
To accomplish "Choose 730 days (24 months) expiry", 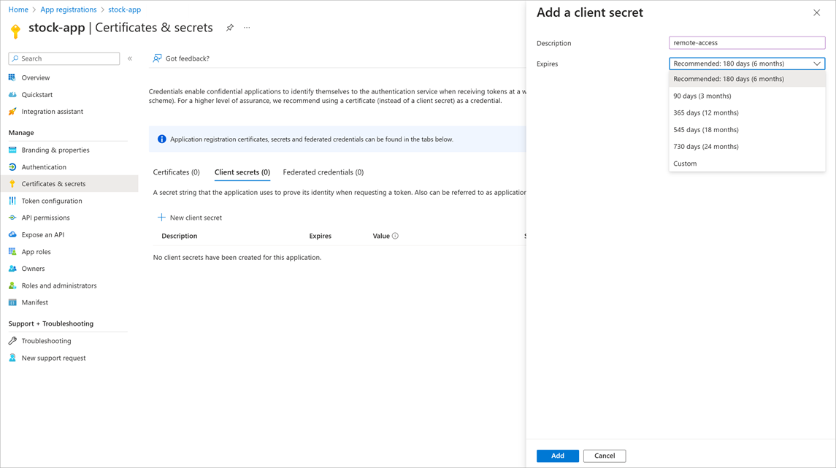I will (747, 147).
